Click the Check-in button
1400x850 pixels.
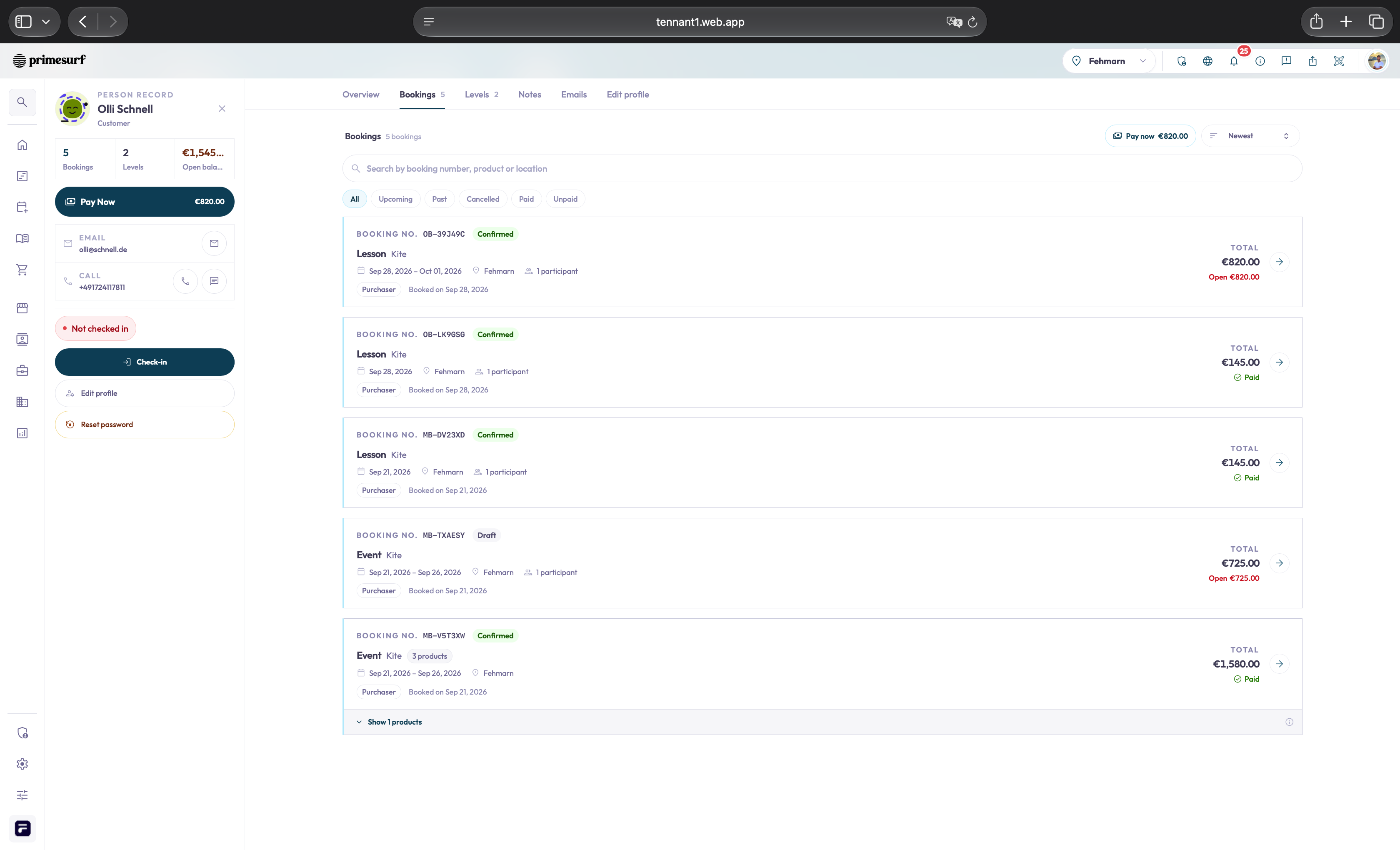coord(145,362)
